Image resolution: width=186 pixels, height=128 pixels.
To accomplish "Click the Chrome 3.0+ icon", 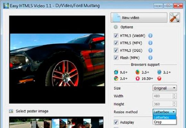I will pyautogui.click(x=116, y=78).
